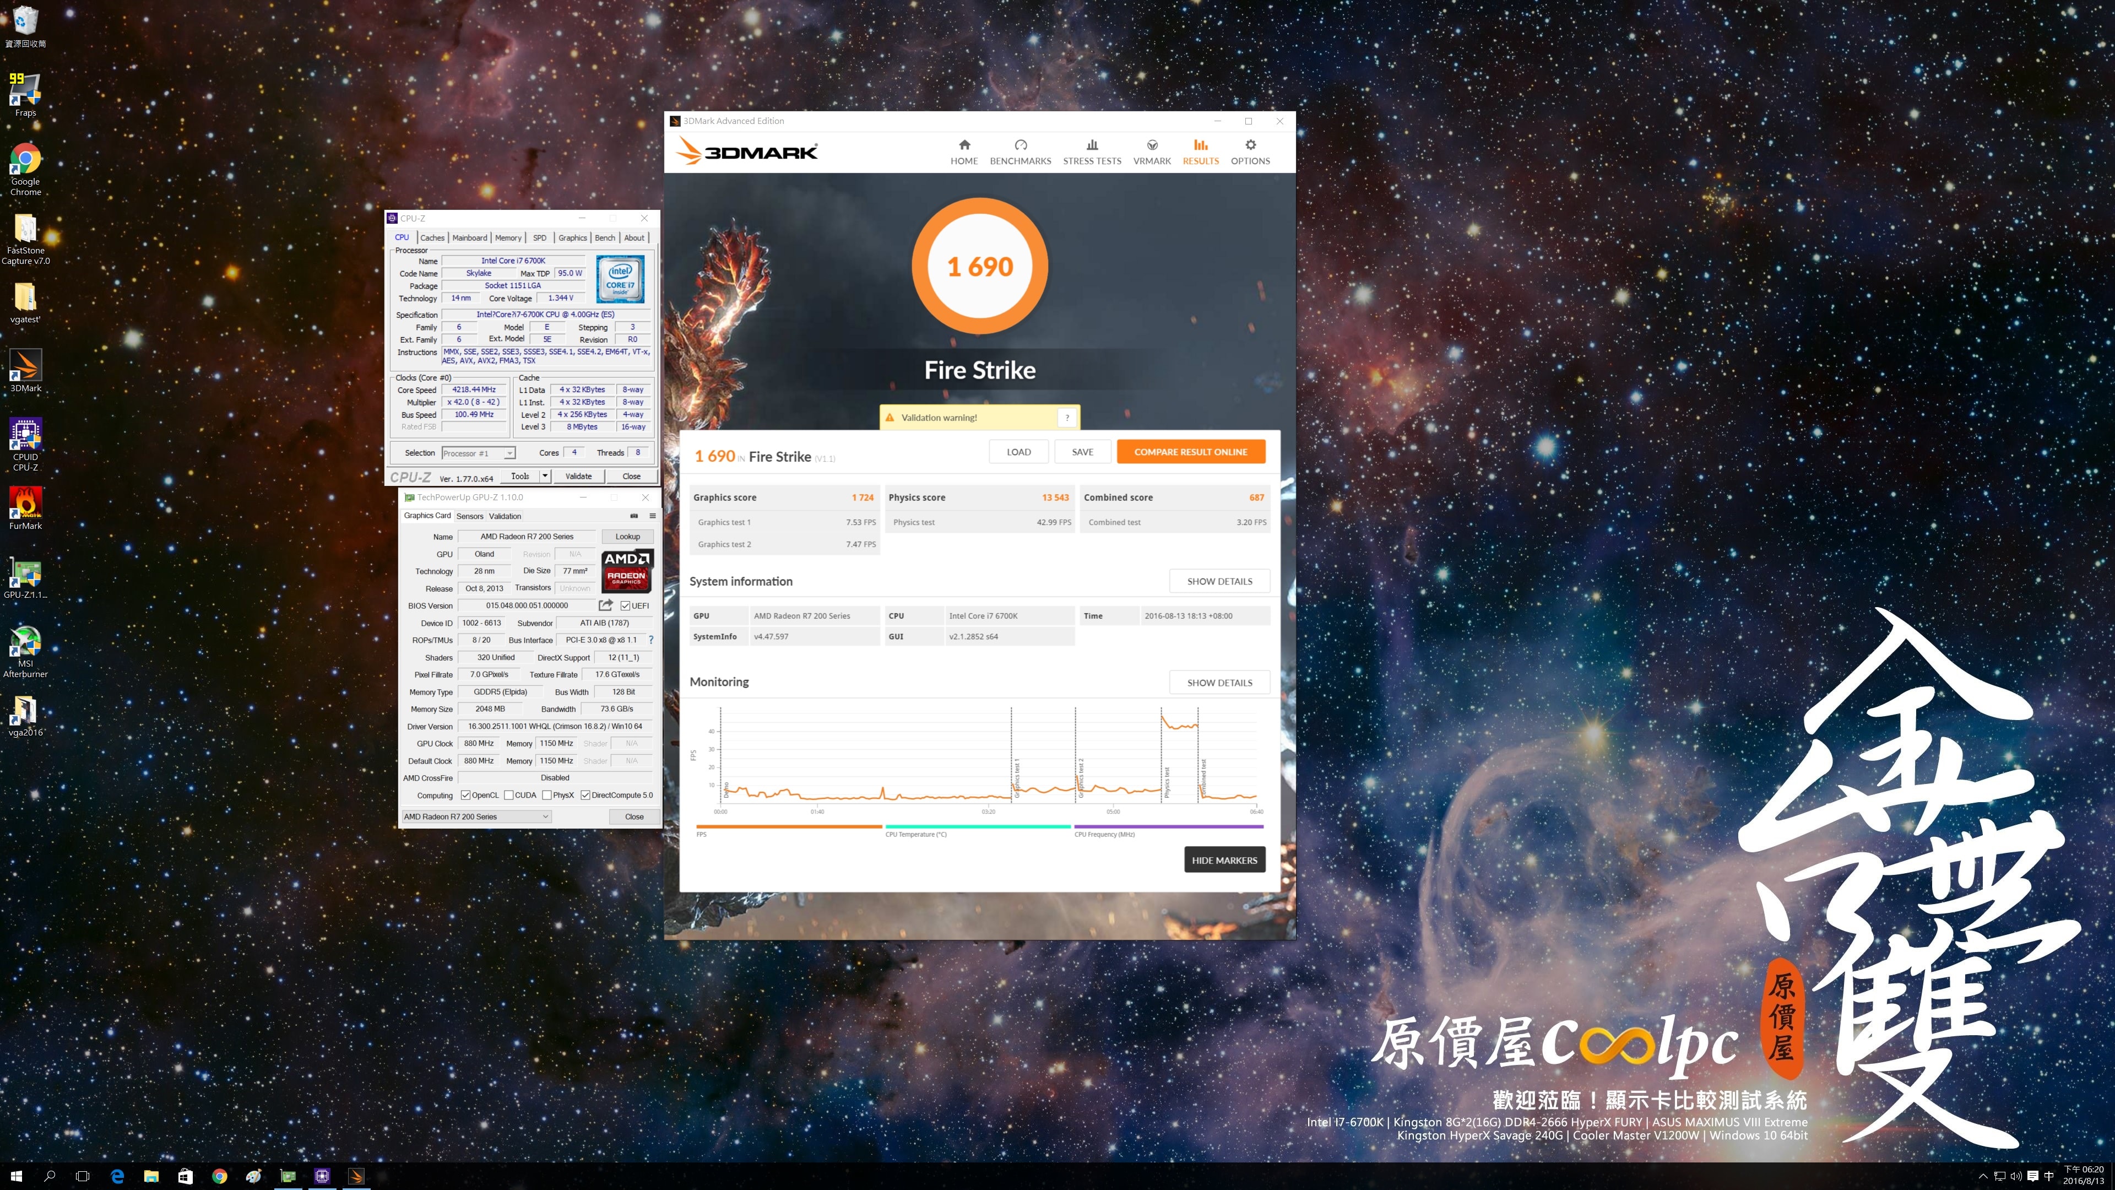
Task: Switch to the Memory tab in CPU-Z
Action: pyautogui.click(x=508, y=237)
